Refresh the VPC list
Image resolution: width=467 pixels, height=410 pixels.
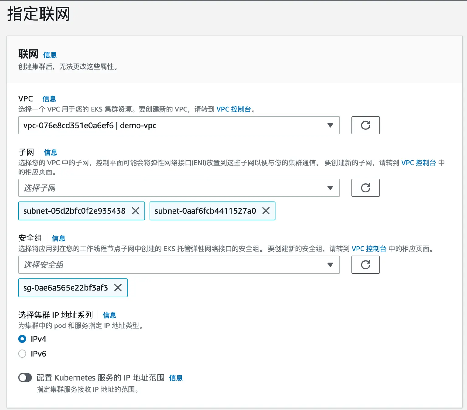[x=365, y=125]
